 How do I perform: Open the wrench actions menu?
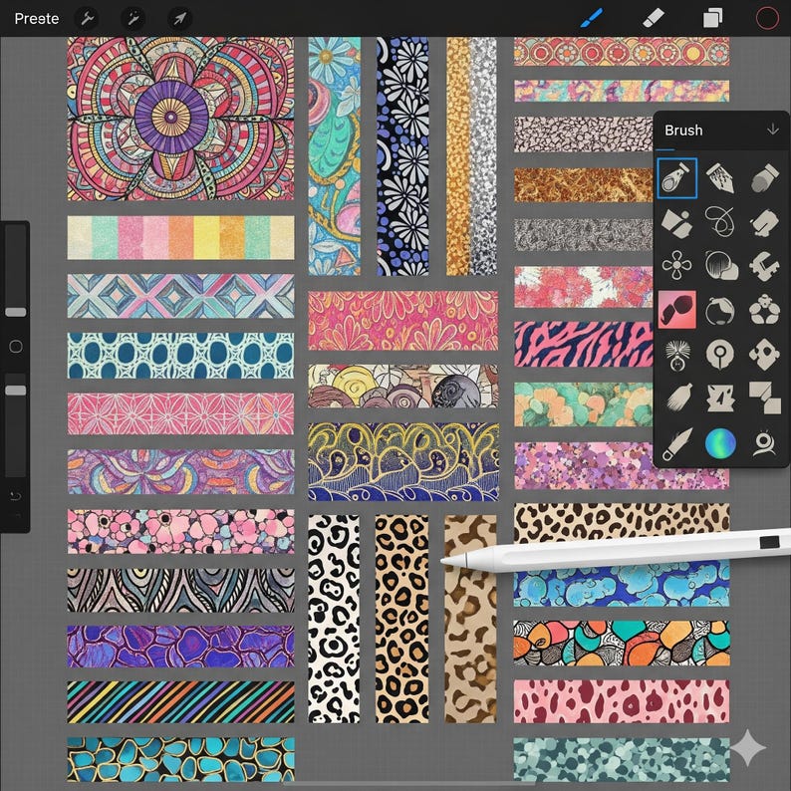87,19
